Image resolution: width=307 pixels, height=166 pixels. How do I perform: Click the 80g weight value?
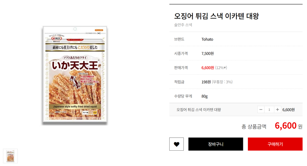tap(205, 96)
